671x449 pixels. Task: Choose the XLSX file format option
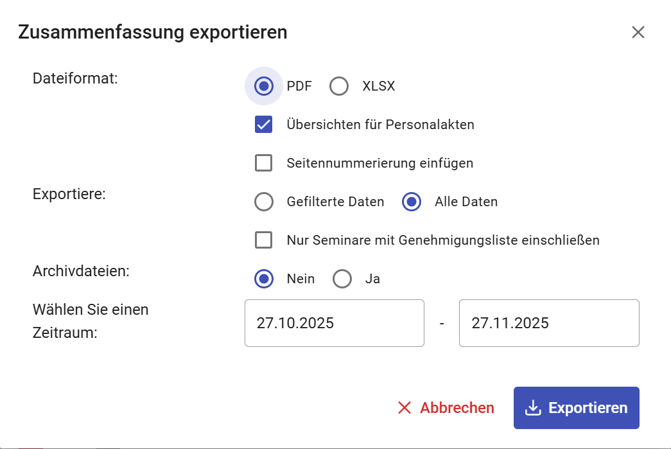coord(339,86)
